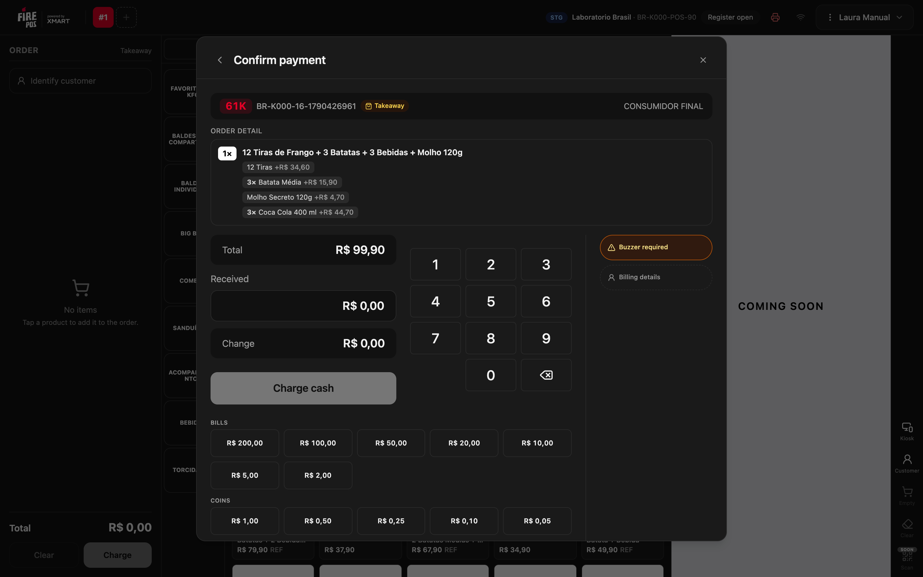923x577 pixels.
Task: Tap keypad digit 9
Action: pos(546,338)
